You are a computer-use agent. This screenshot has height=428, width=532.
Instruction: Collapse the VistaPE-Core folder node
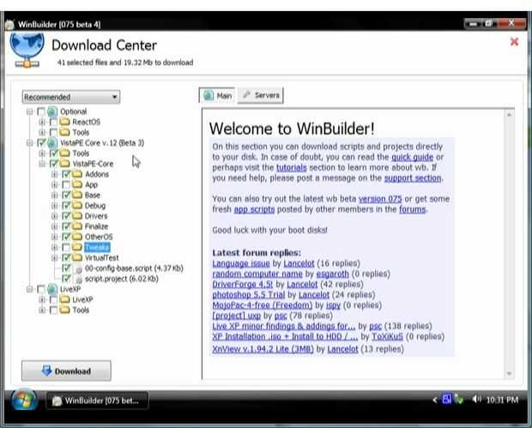[42, 164]
